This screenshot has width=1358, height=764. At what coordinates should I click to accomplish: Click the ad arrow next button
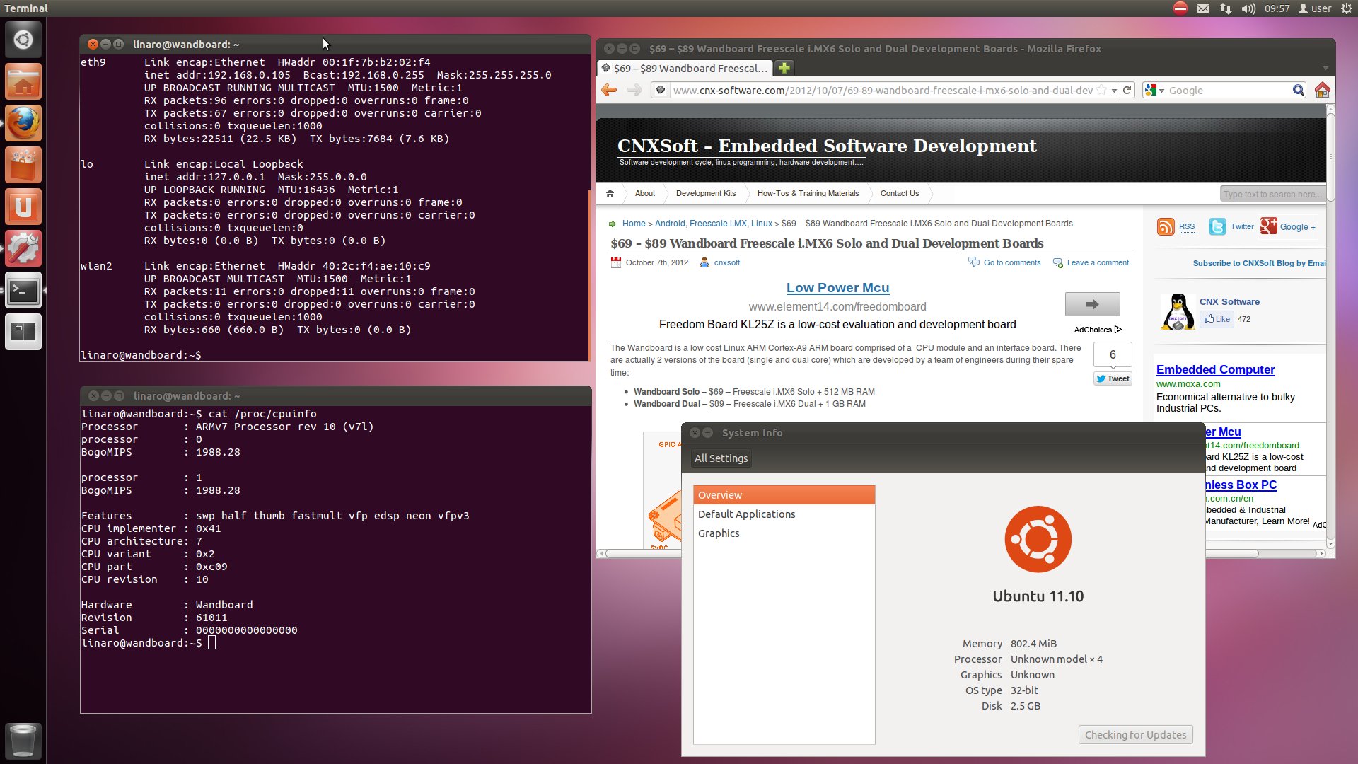[1092, 304]
